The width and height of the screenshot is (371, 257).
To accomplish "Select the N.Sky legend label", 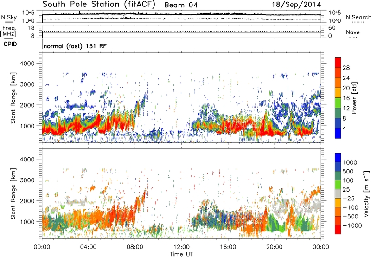I will [x=9, y=17].
